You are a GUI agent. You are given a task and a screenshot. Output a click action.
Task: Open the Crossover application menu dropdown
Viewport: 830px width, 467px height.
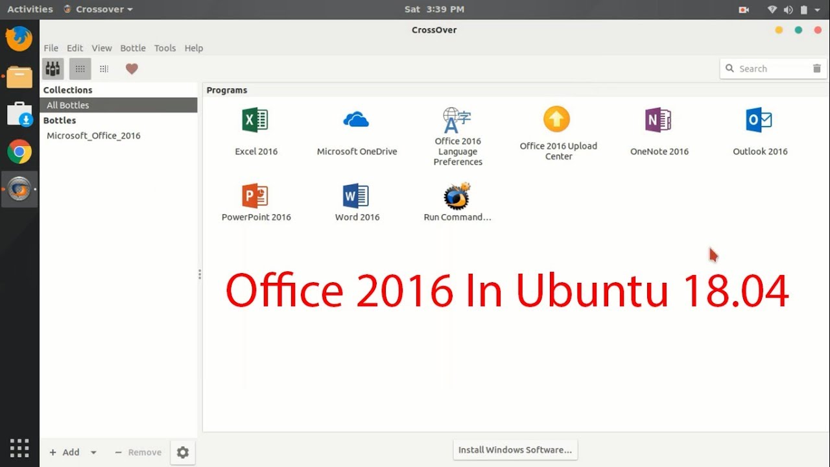coord(99,9)
